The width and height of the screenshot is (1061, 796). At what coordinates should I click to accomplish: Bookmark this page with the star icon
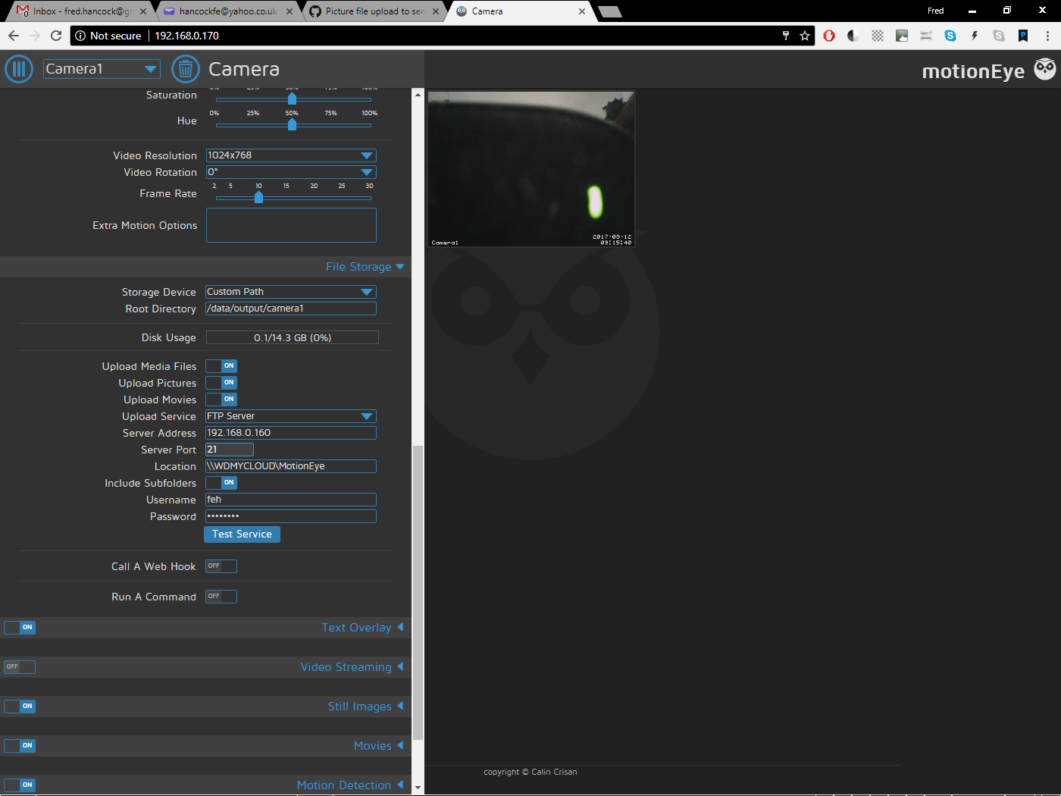pos(805,36)
